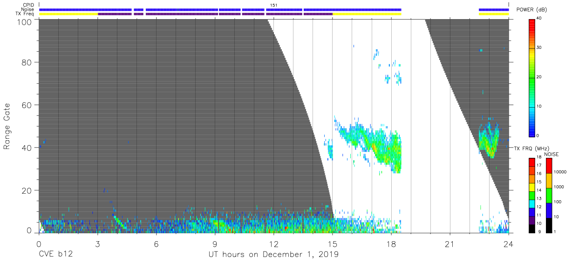Click the TX FRQ (MHz) color scale
The width and height of the screenshot is (572, 264).
coord(532,195)
